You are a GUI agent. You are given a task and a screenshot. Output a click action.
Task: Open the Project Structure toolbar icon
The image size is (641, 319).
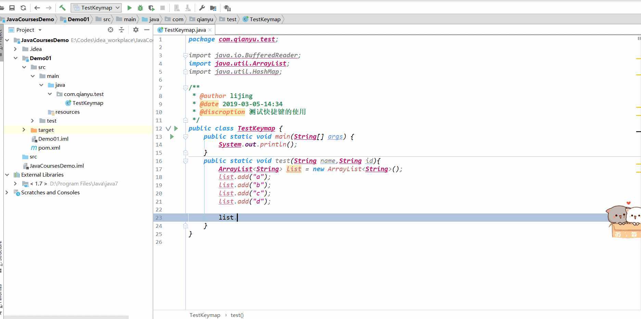click(x=213, y=8)
